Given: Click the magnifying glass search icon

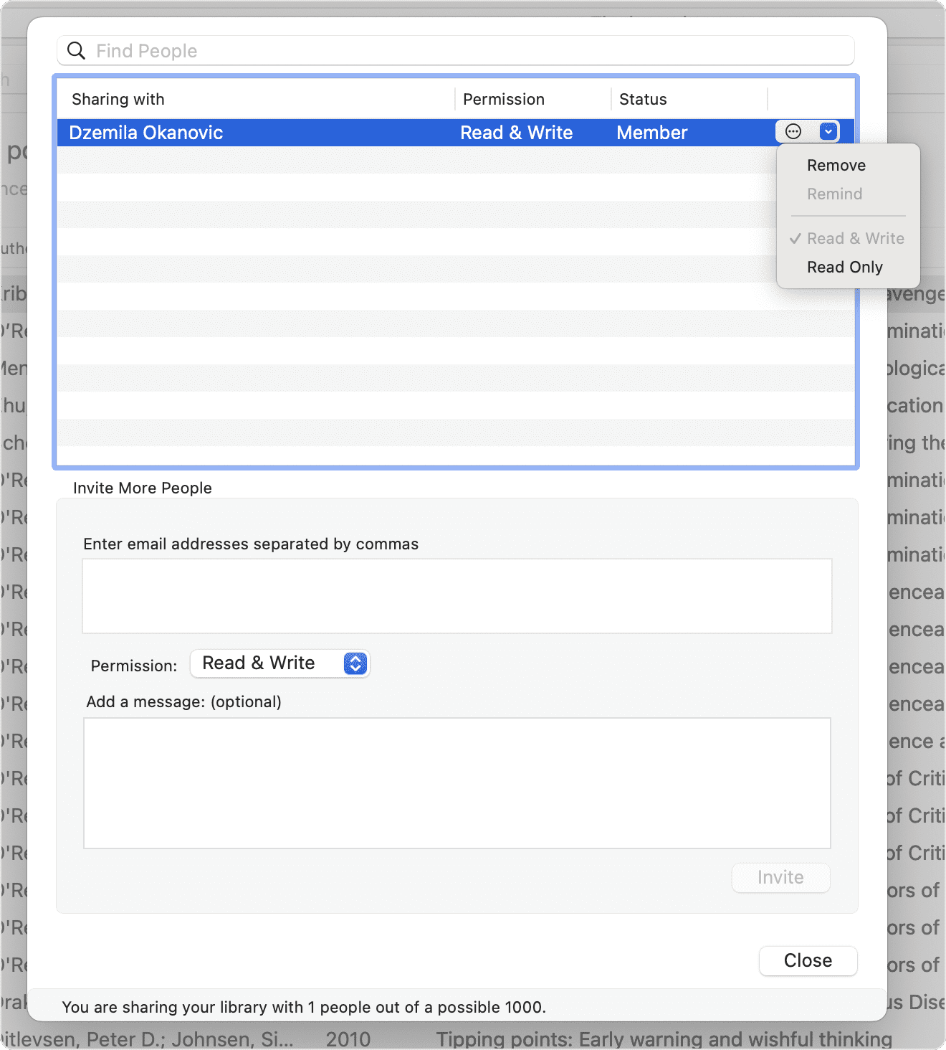Looking at the screenshot, I should click(x=76, y=50).
